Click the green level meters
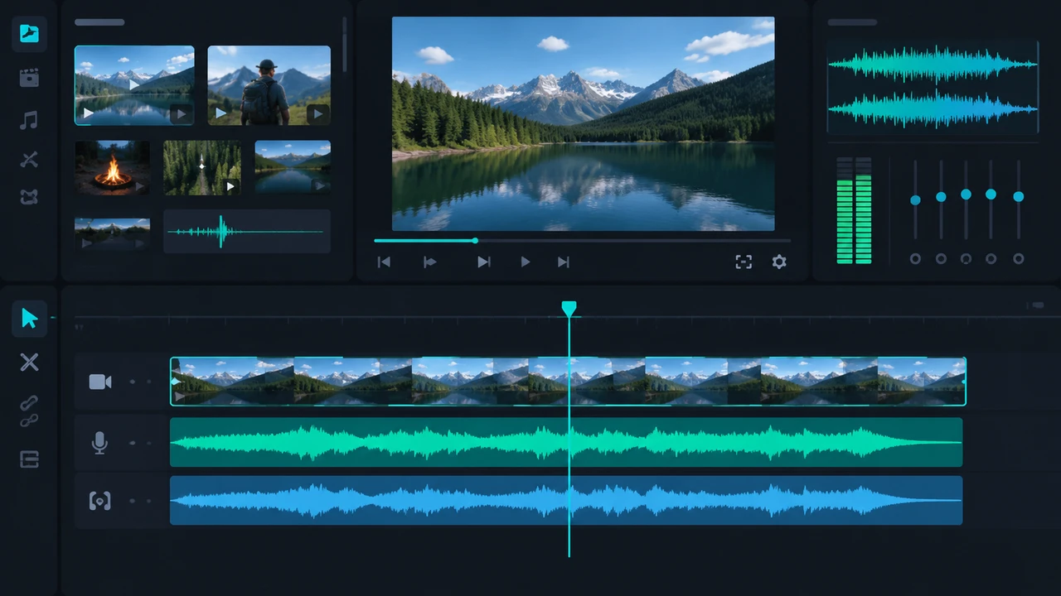Image resolution: width=1061 pixels, height=596 pixels. pos(854,210)
